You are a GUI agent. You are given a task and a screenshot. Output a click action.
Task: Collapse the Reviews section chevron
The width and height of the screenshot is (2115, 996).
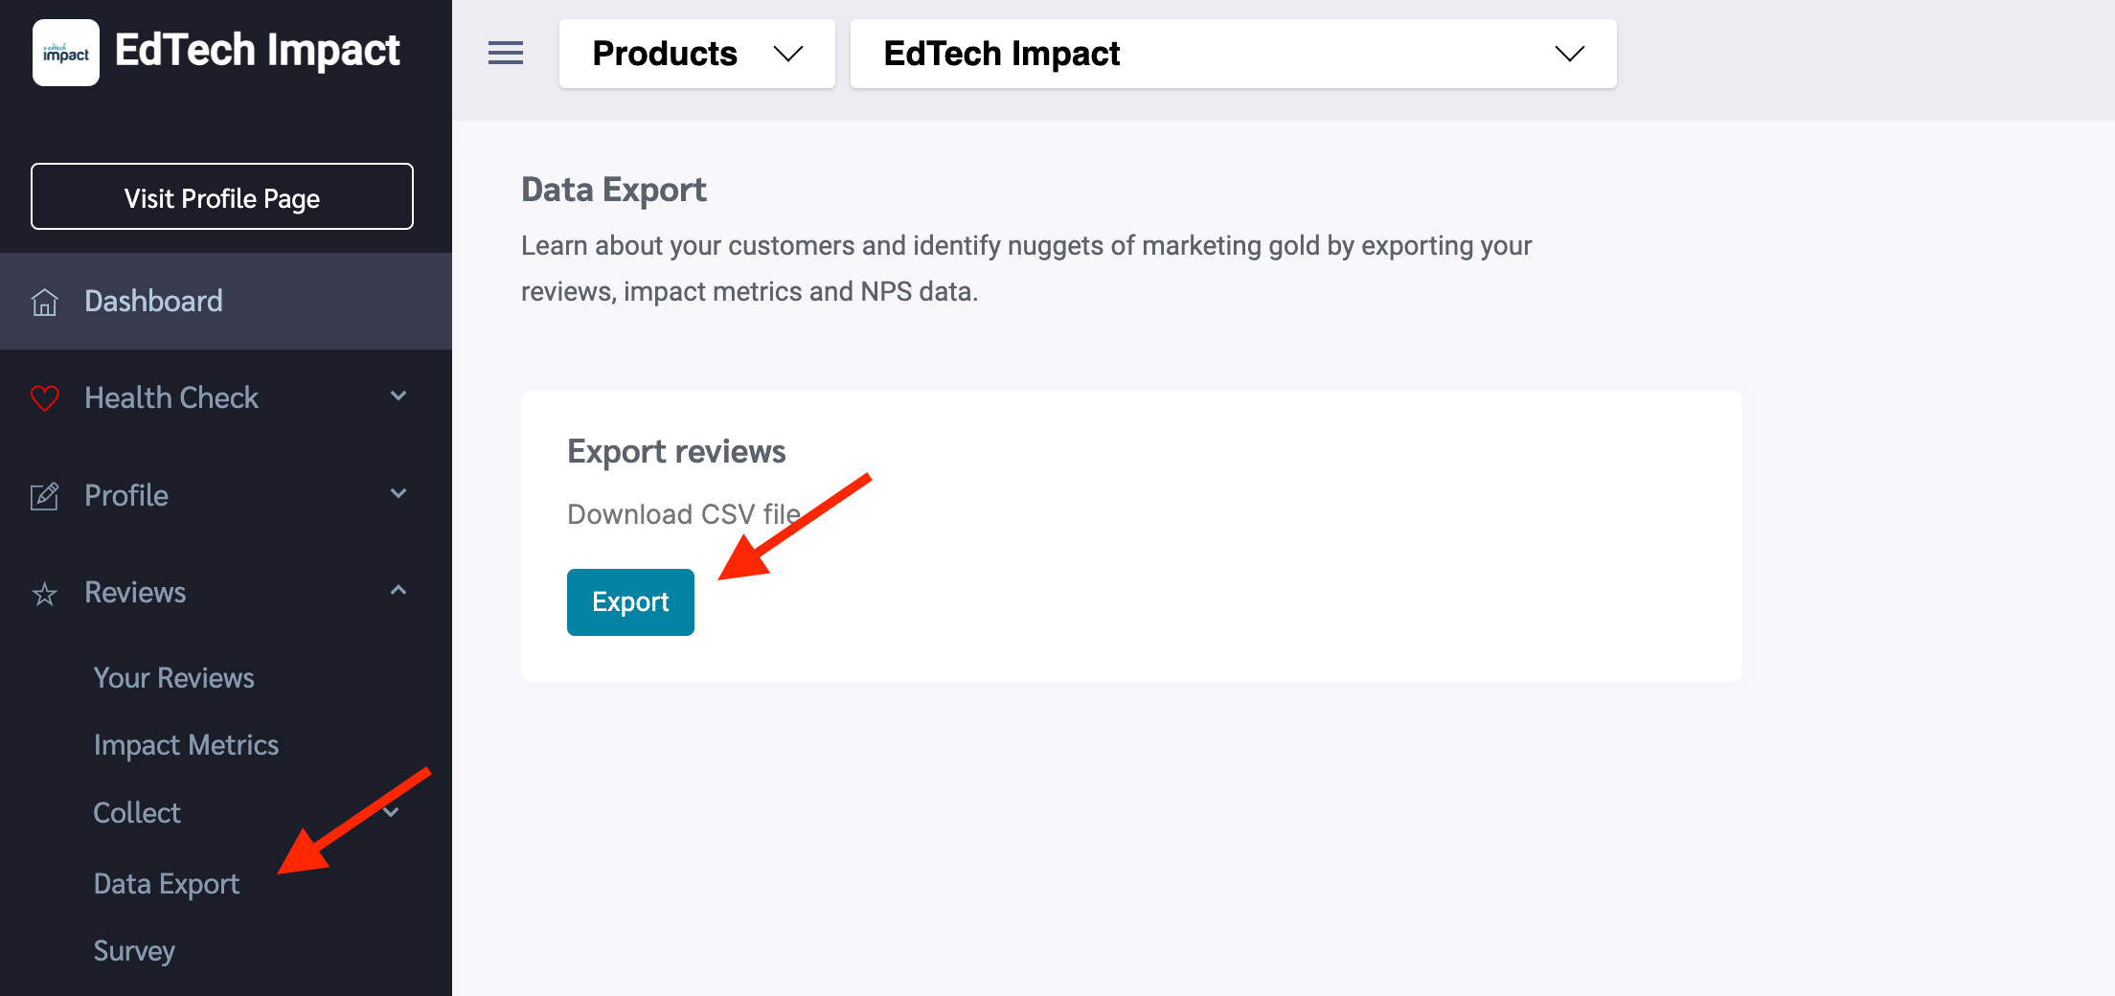point(398,590)
